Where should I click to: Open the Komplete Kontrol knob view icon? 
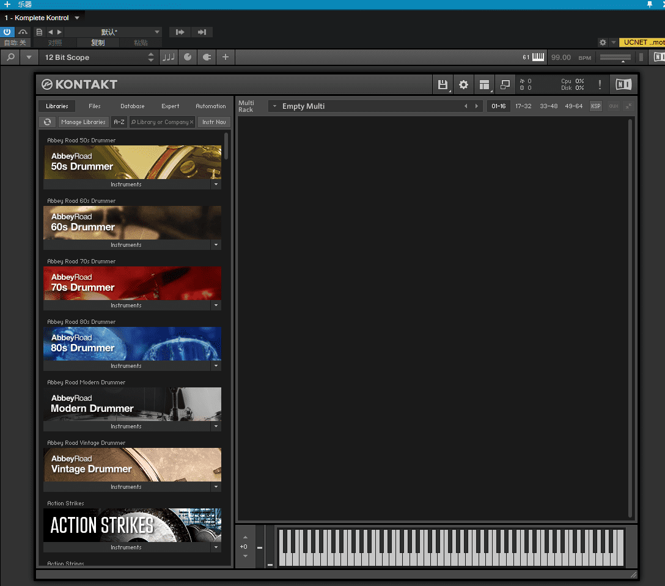(x=188, y=57)
